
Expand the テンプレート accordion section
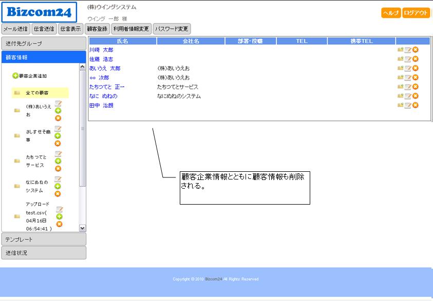point(43,239)
